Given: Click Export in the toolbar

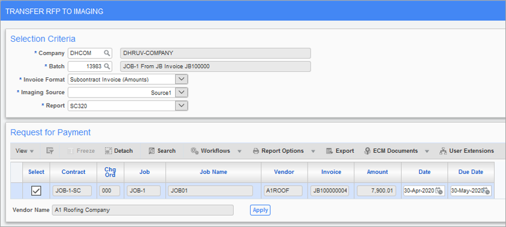Looking at the screenshot, I should [x=340, y=150].
